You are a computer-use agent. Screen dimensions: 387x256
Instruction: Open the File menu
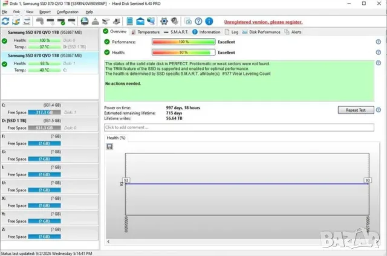coord(4,12)
